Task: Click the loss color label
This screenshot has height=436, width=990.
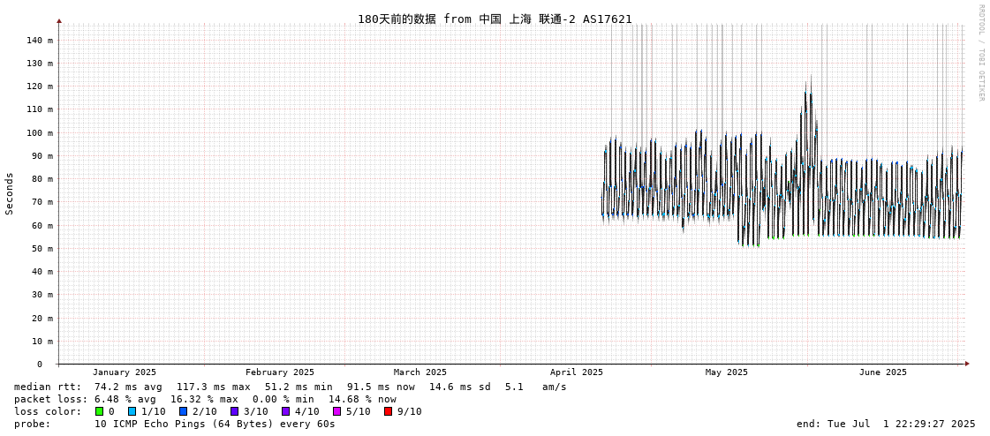Action: (x=48, y=411)
